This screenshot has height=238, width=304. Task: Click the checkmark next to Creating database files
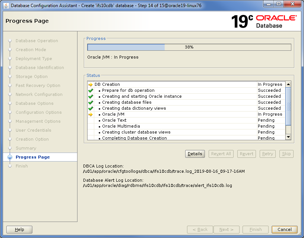tap(91, 103)
